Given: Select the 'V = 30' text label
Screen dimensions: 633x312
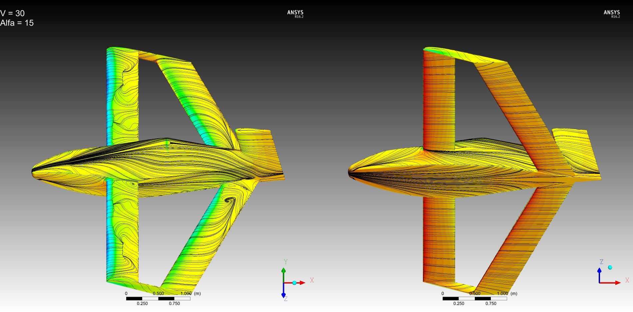Looking at the screenshot, I should [13, 13].
